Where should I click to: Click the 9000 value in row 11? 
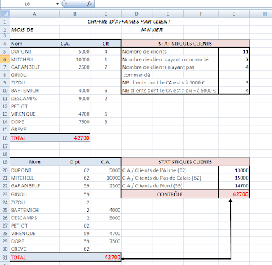[x=84, y=99]
